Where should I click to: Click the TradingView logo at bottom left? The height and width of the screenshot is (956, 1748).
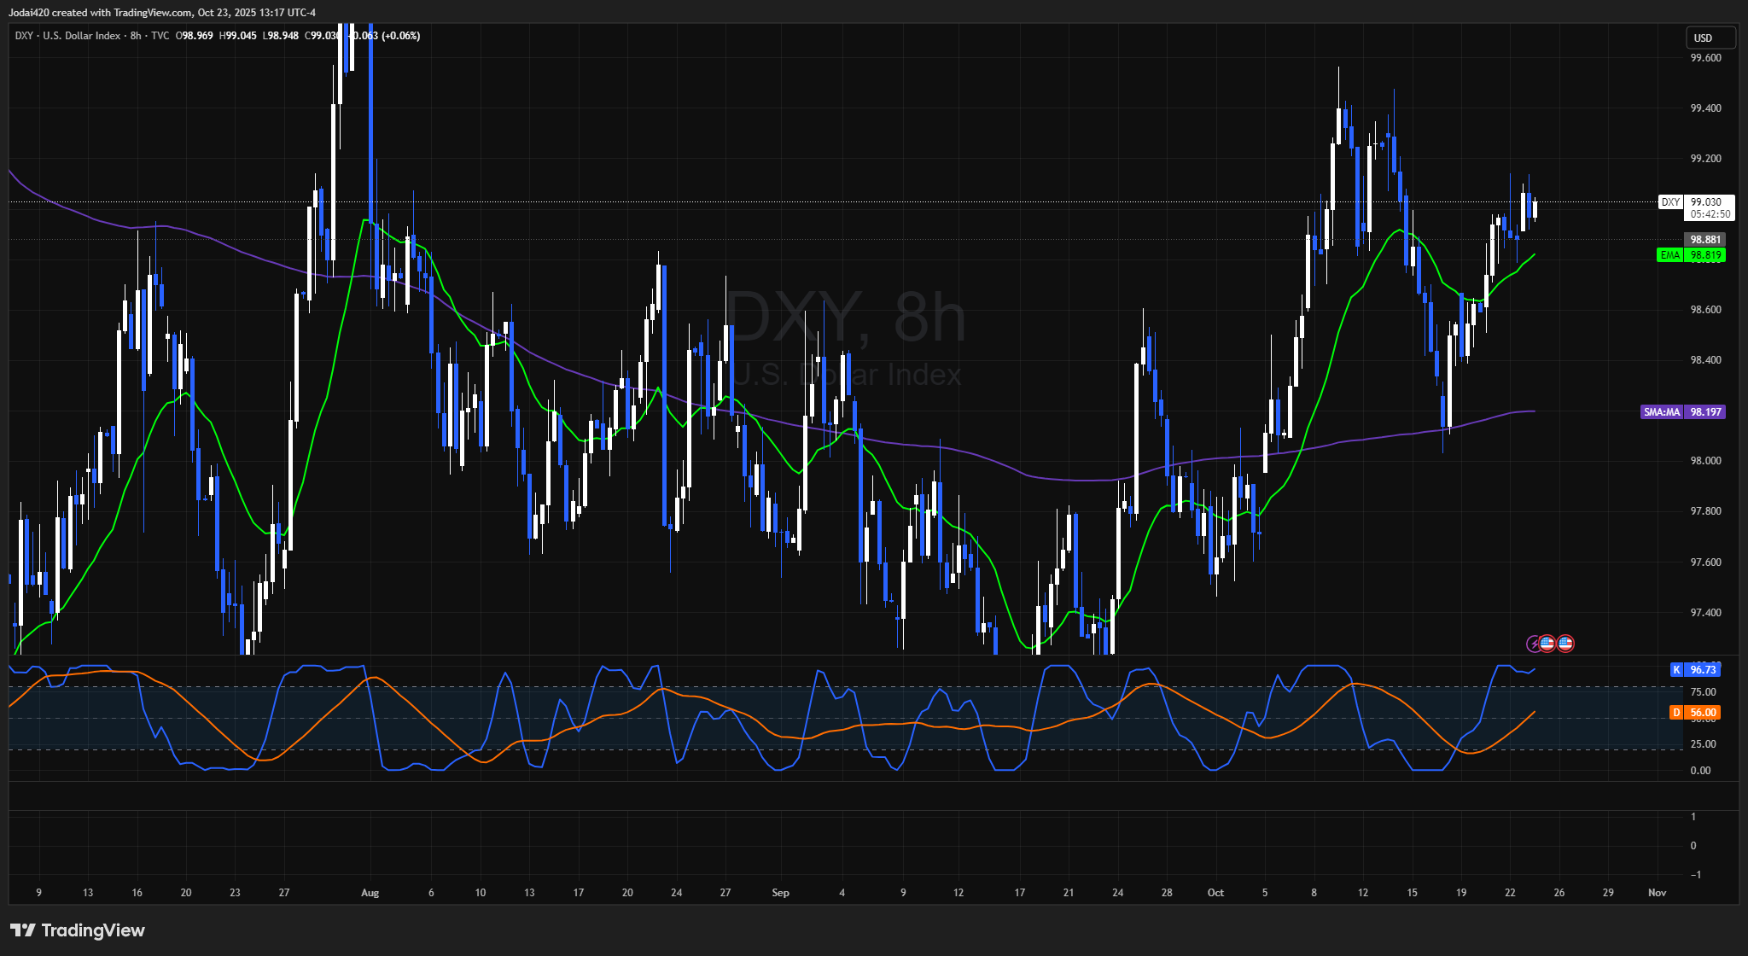(x=78, y=930)
